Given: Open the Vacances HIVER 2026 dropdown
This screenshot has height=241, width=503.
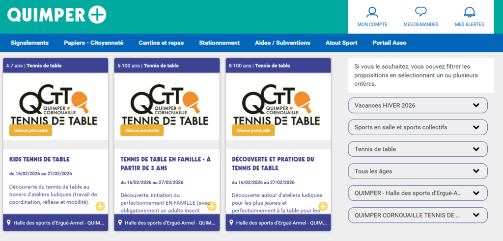Looking at the screenshot, I should (x=418, y=105).
